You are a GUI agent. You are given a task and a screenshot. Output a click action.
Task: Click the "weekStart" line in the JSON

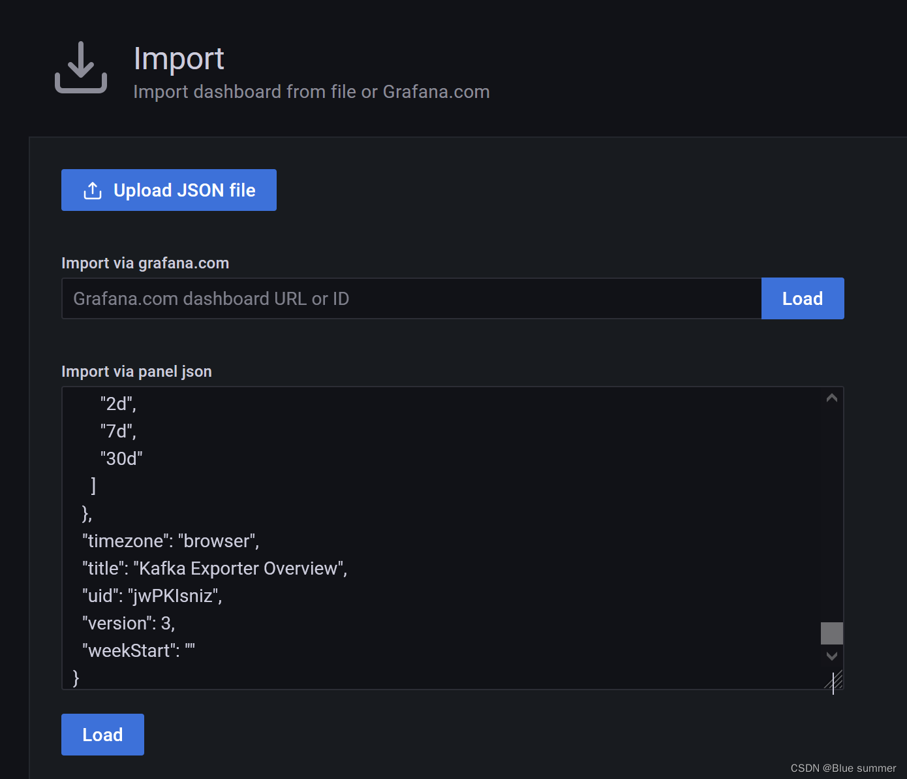(x=138, y=651)
